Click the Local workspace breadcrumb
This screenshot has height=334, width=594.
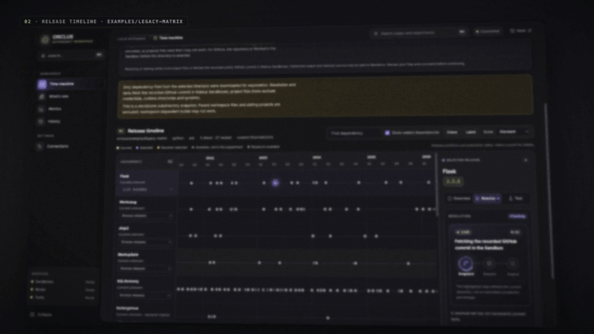click(131, 39)
